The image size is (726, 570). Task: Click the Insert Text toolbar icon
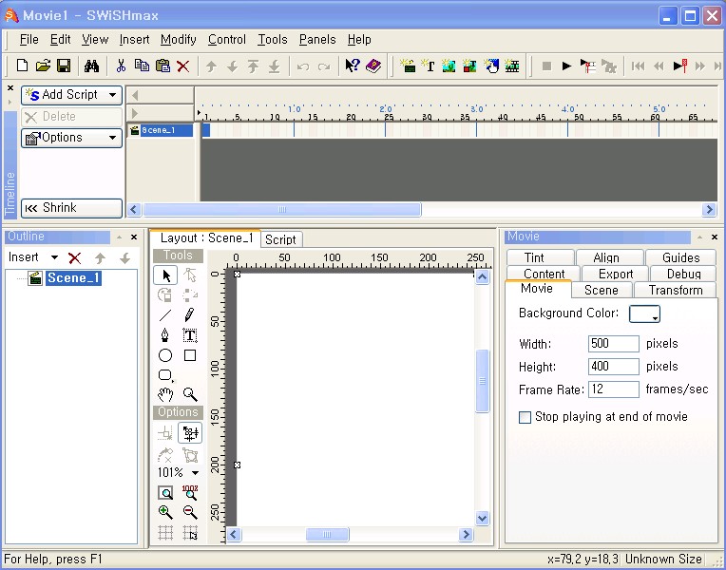pos(428,66)
